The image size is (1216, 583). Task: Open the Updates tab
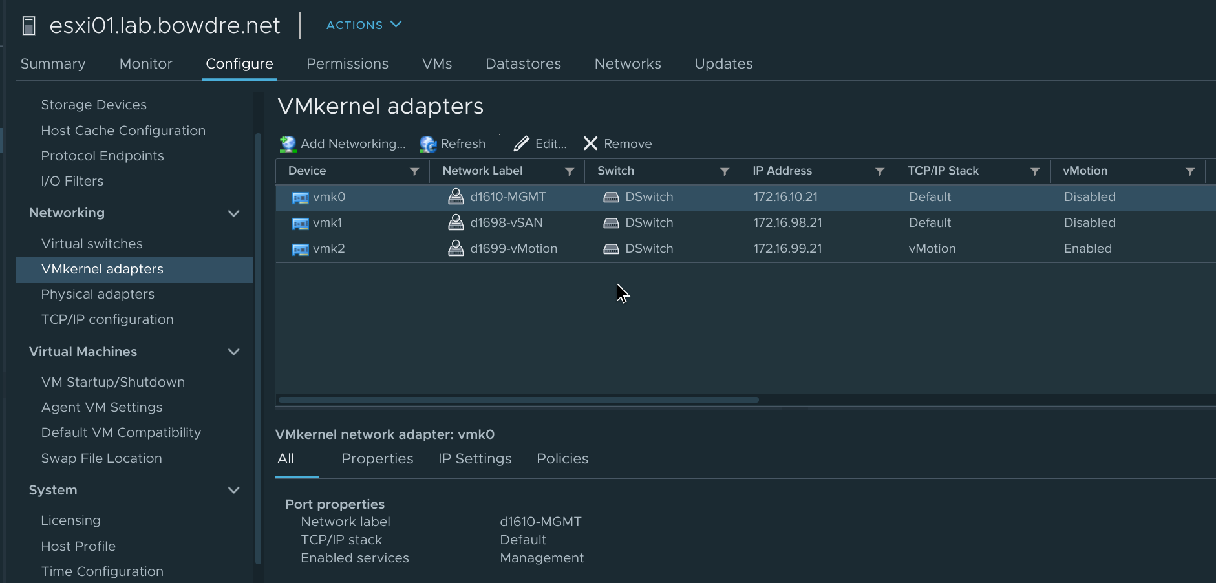tap(723, 64)
